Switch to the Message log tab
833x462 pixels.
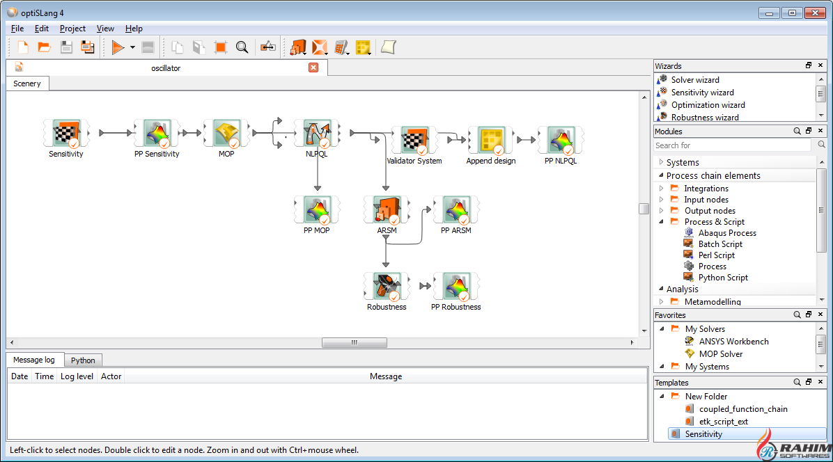coord(34,360)
